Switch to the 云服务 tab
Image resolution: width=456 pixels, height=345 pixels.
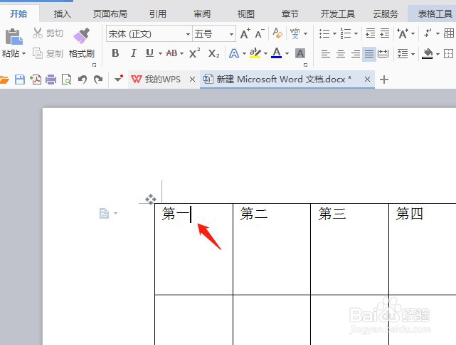coord(386,13)
